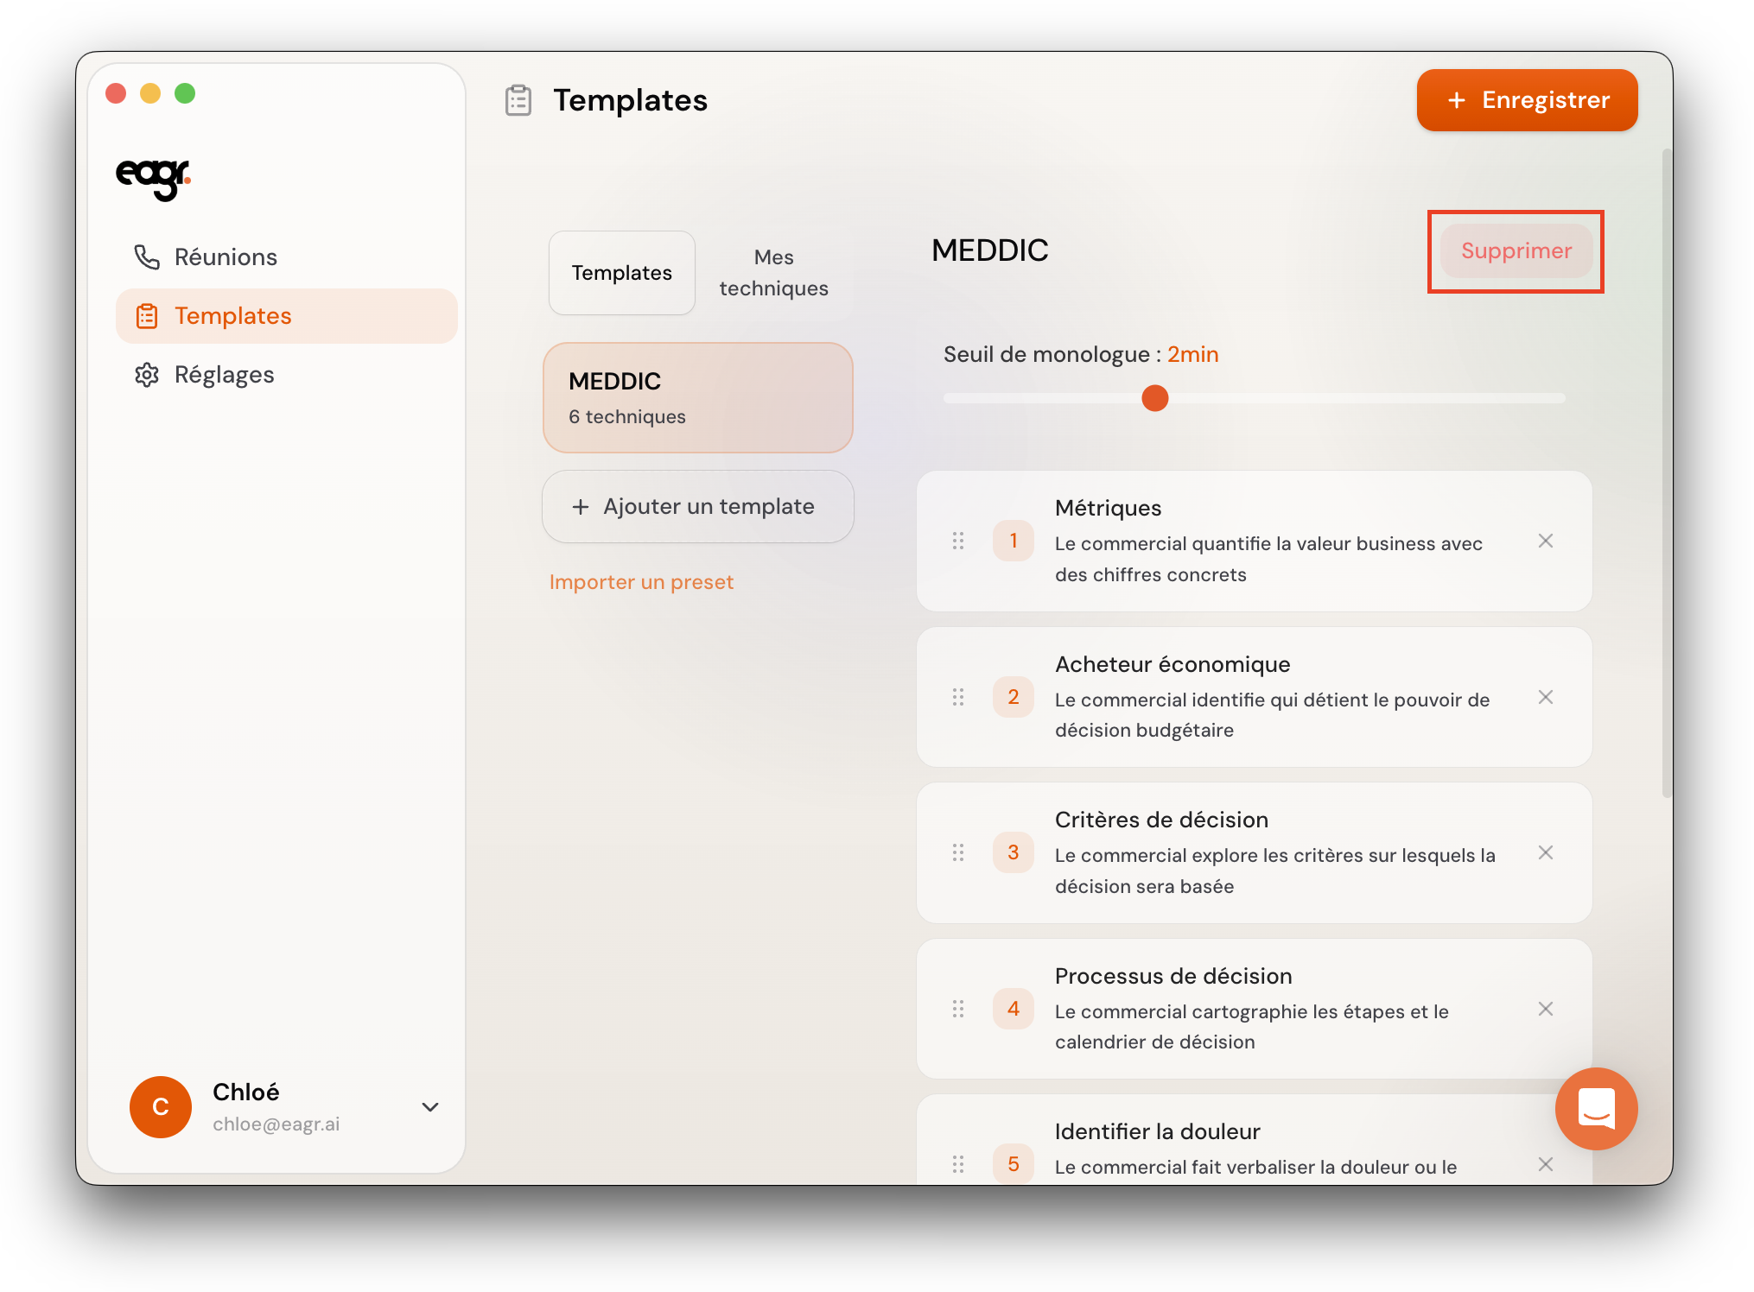This screenshot has height=1292, width=1754.
Task: Click the monologue threshold slider knob
Action: [1154, 398]
